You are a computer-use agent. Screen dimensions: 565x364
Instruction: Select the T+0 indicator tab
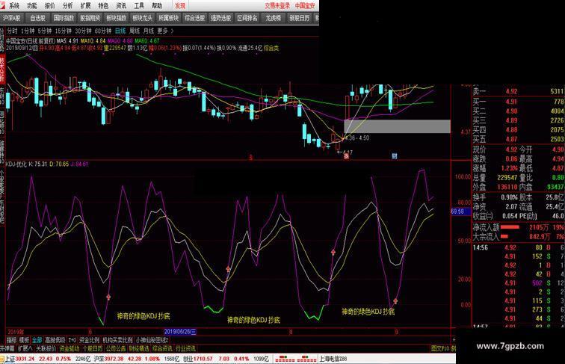(x=72, y=340)
